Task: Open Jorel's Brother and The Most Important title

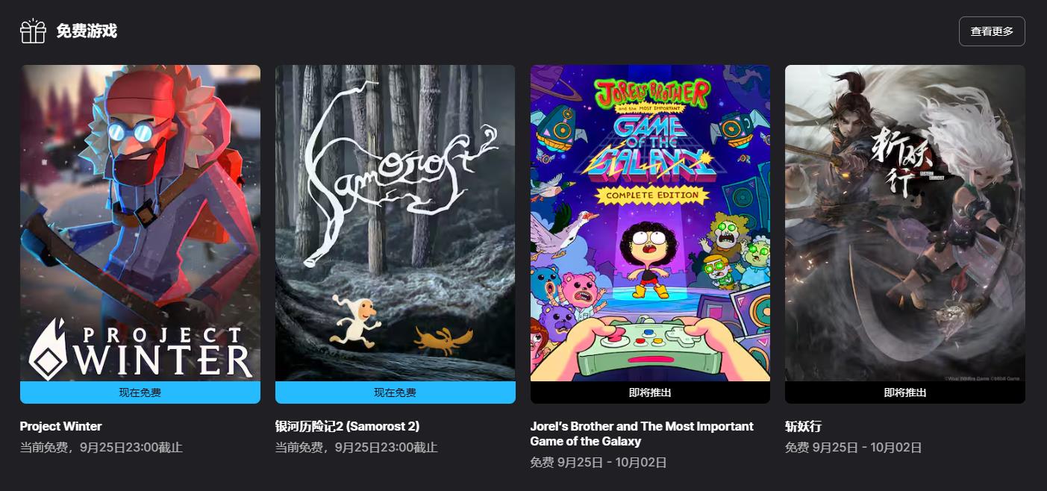Action: click(x=642, y=434)
